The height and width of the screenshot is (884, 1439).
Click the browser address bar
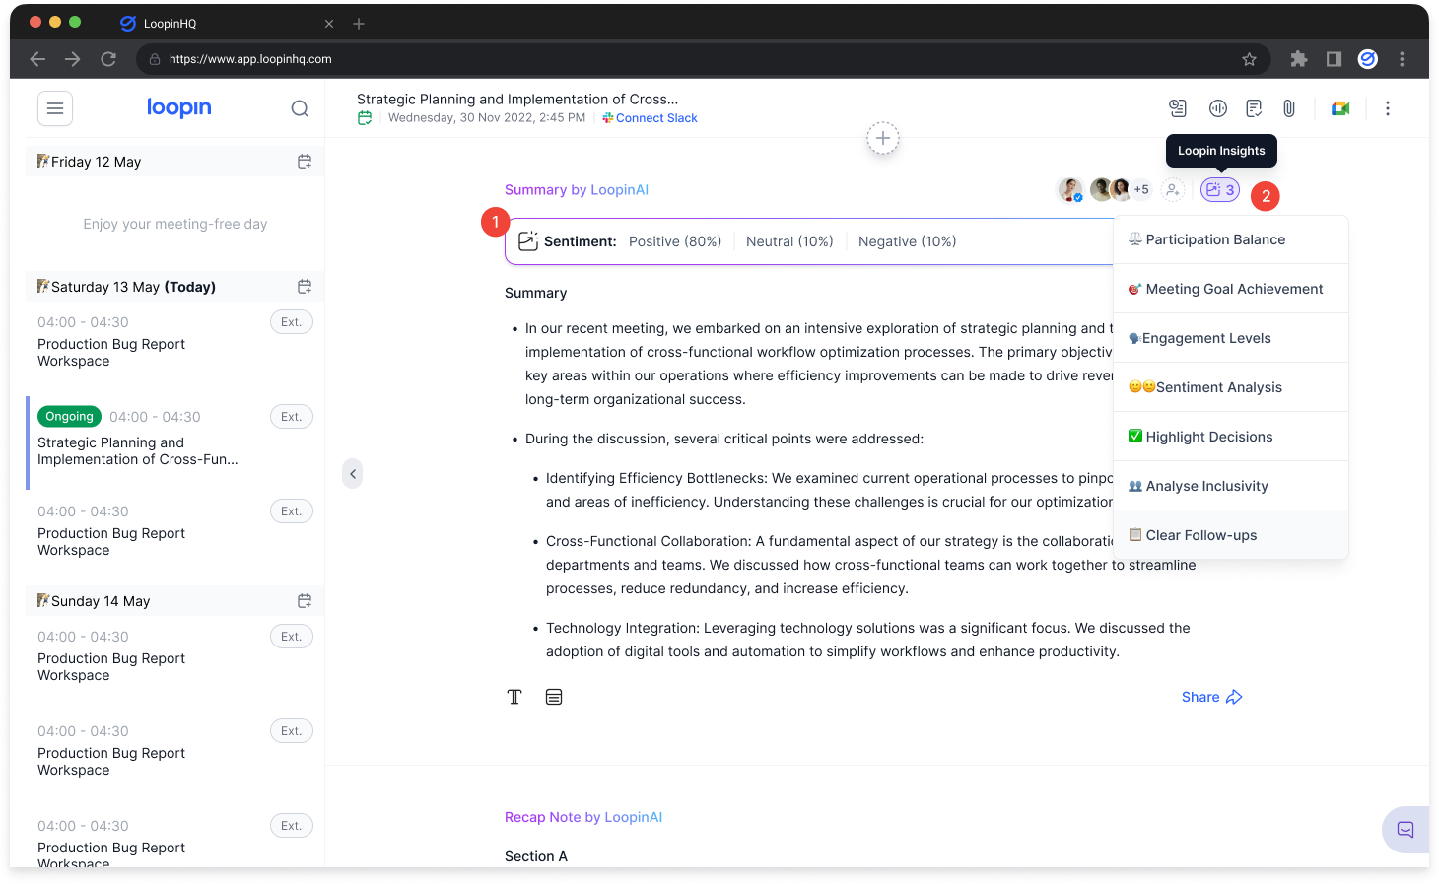704,59
